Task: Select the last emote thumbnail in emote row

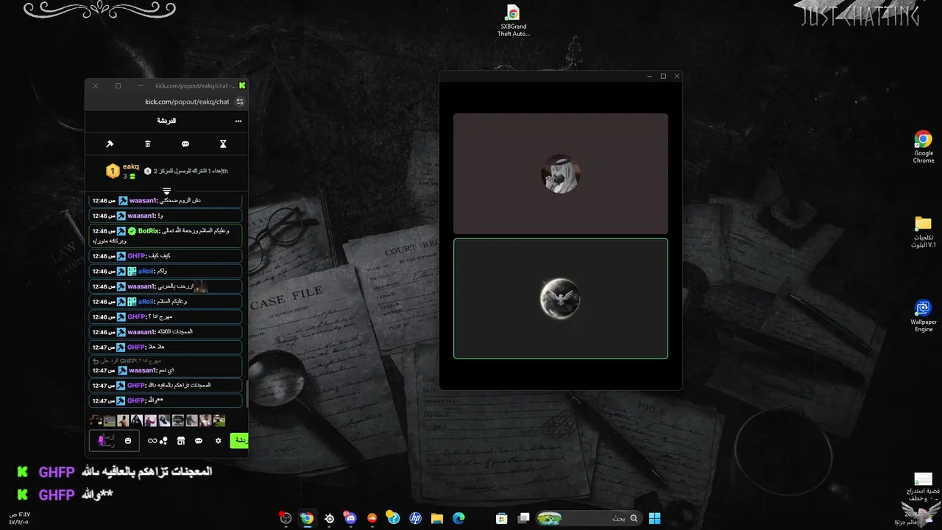Action: [219, 420]
